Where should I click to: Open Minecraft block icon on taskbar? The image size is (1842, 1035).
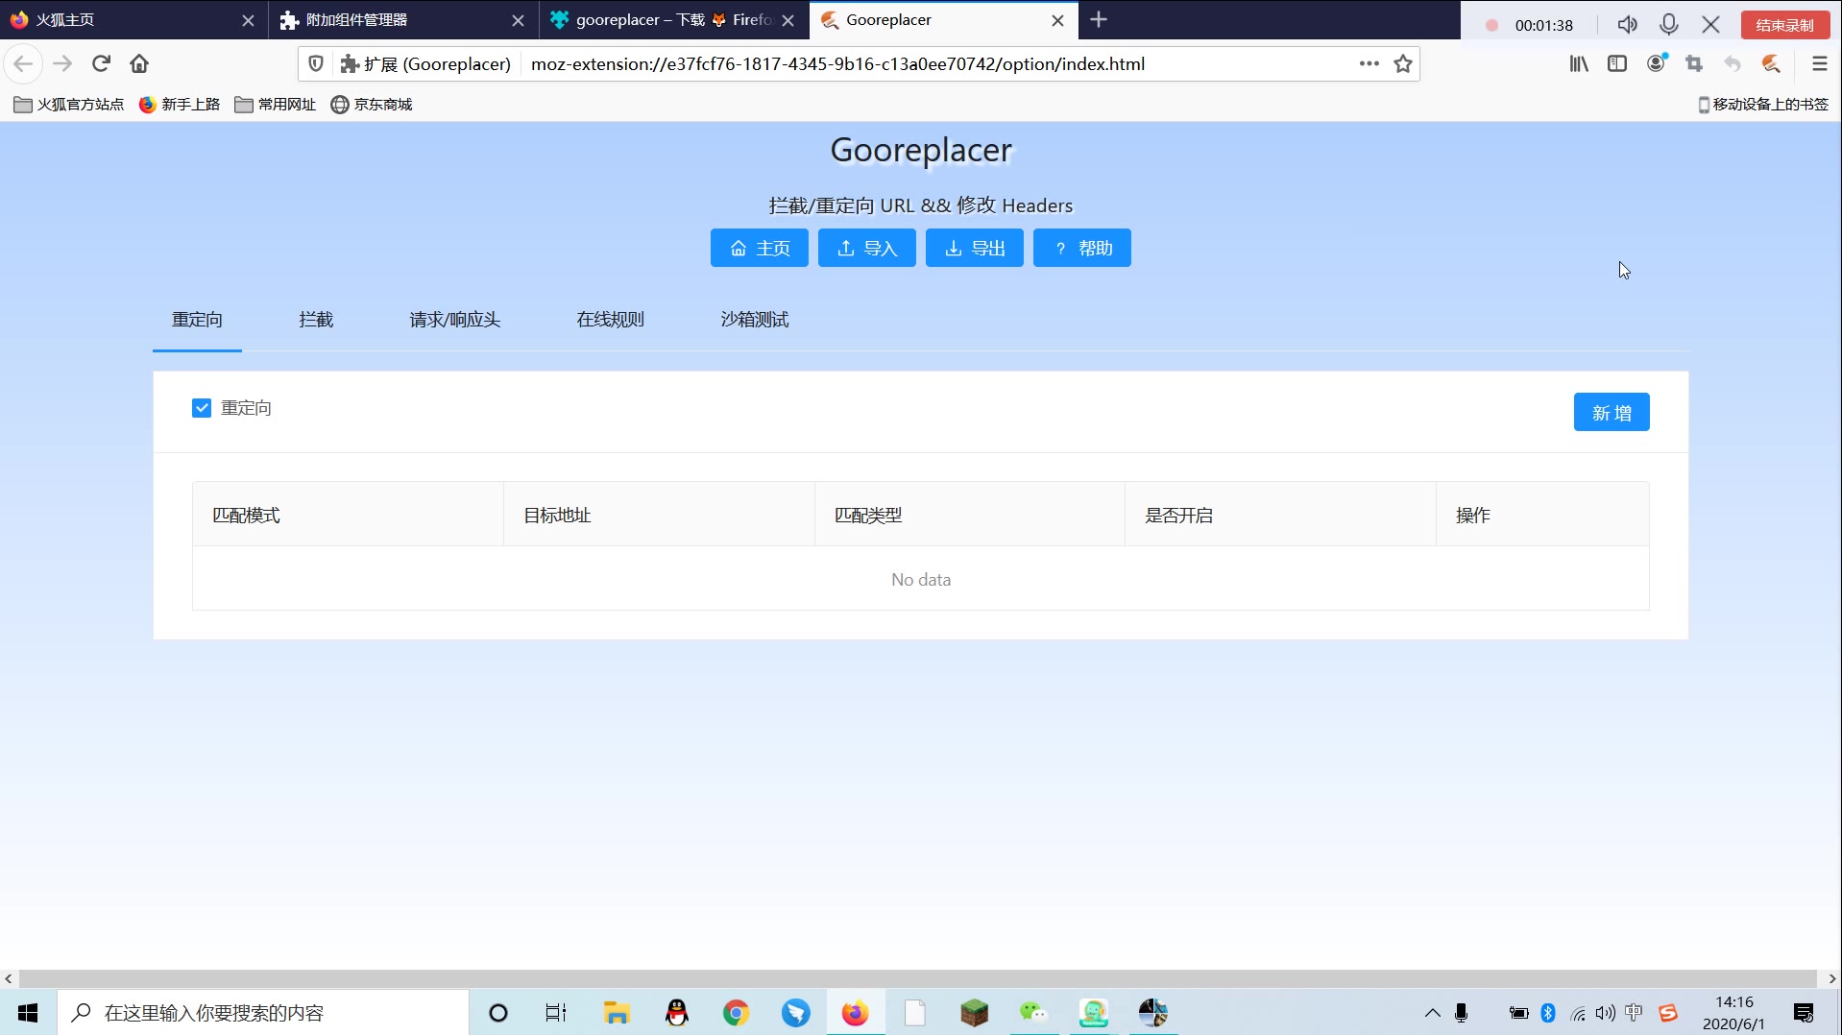(x=974, y=1013)
